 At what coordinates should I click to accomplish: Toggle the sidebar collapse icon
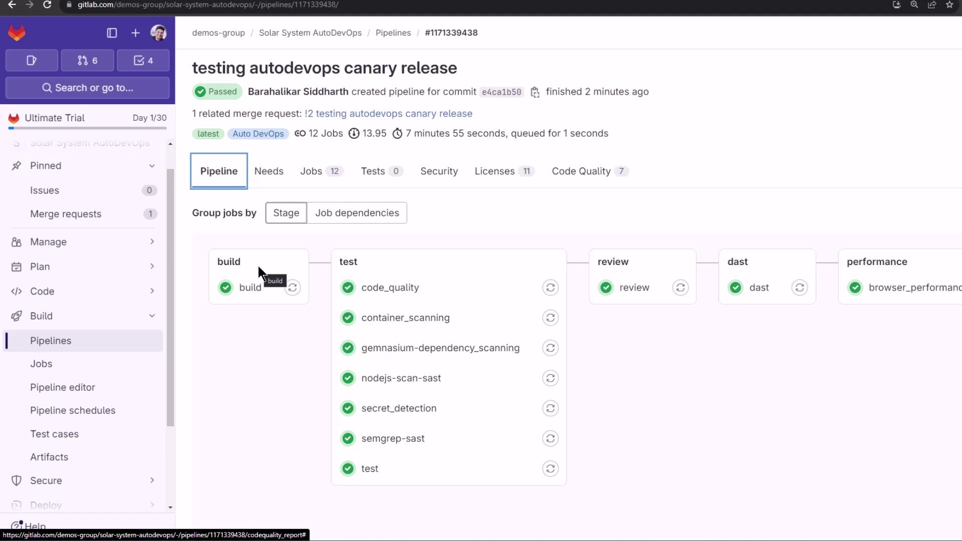click(112, 33)
